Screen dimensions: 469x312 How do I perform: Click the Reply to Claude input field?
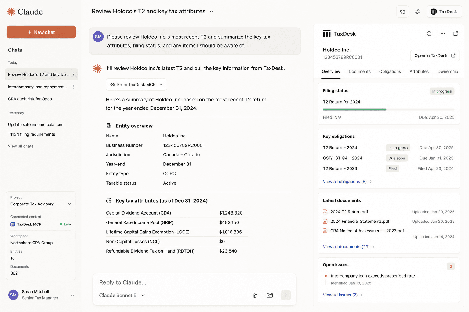(x=194, y=282)
